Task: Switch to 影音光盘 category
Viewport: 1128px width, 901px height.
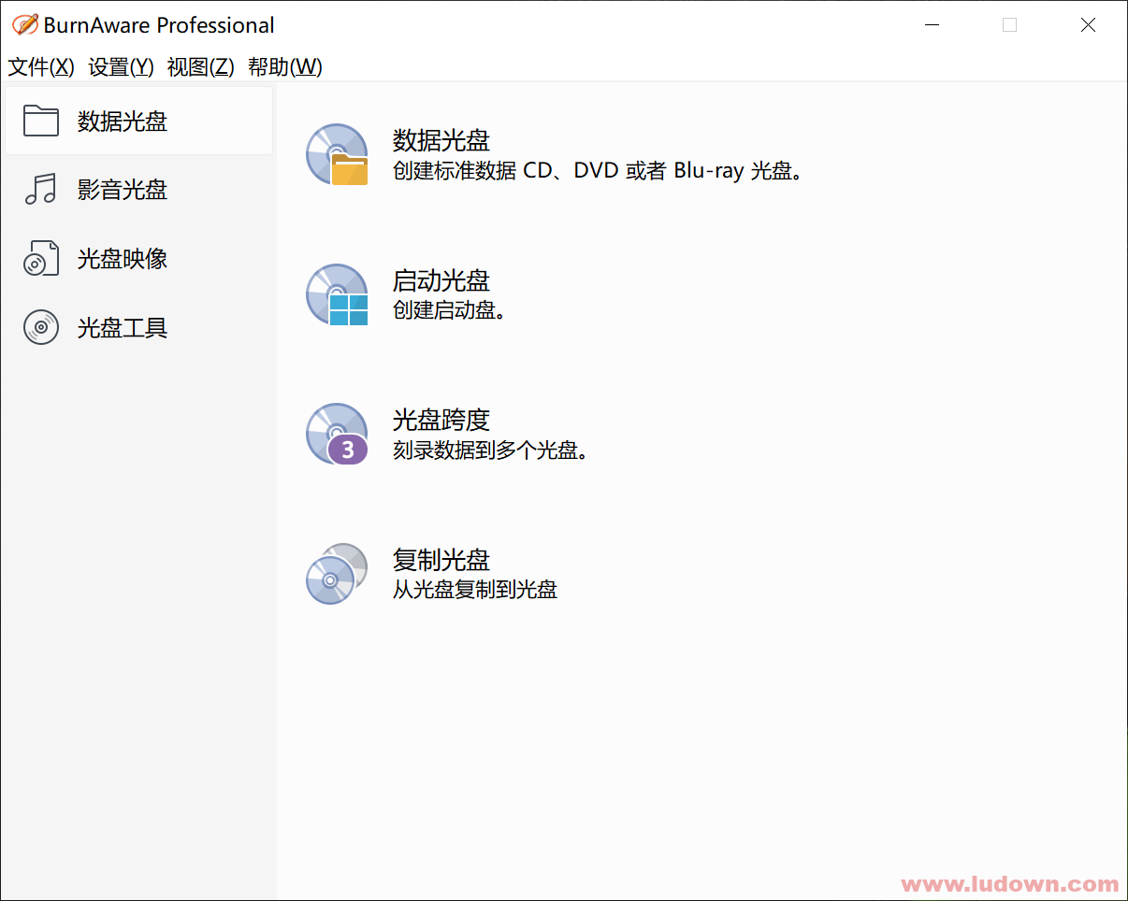Action: click(138, 190)
